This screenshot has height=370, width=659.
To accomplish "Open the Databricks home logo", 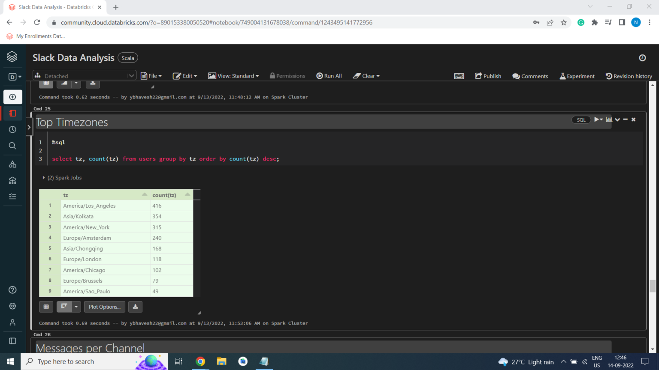I will click(12, 57).
